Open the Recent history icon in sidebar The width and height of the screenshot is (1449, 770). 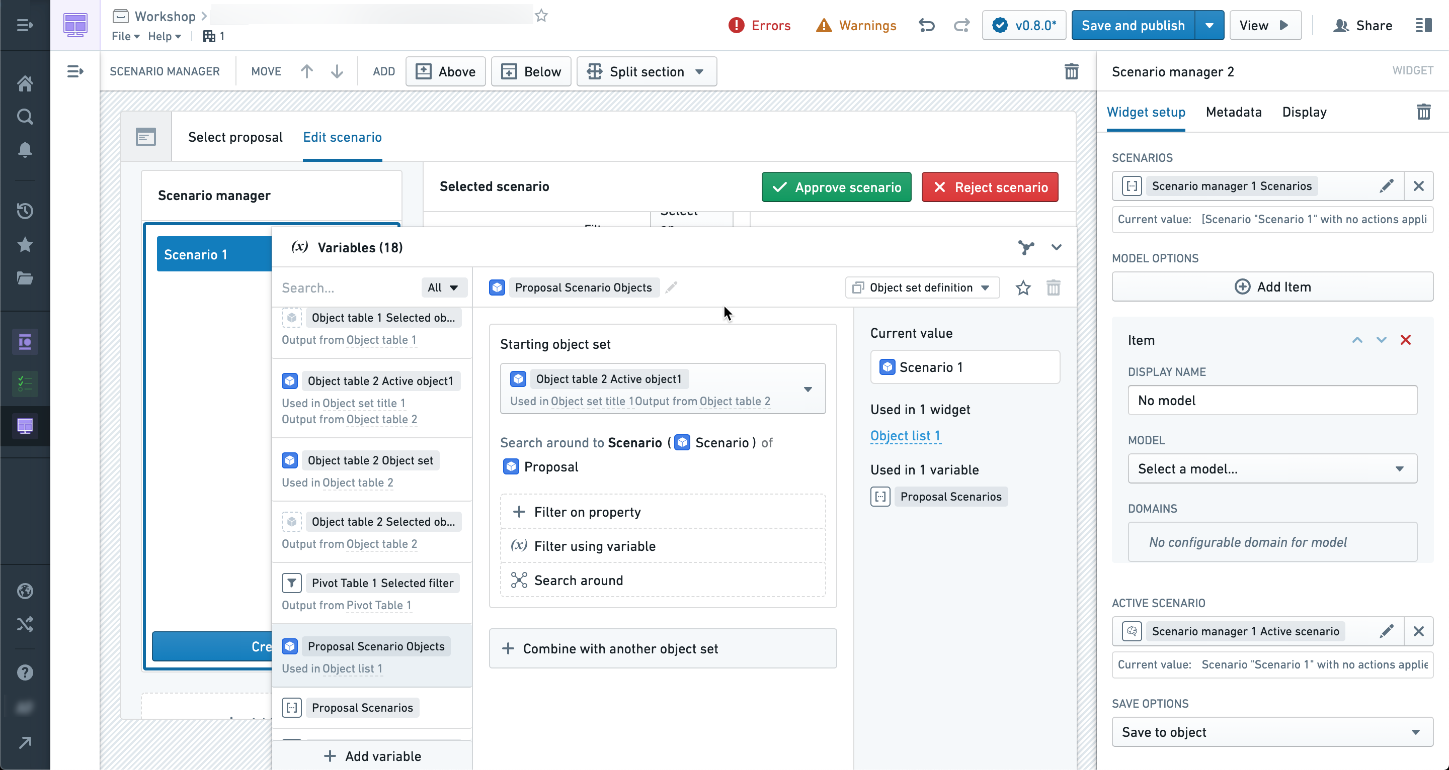25,211
